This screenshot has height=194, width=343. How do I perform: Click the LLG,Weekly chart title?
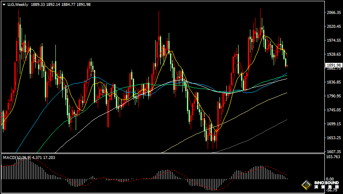click(x=18, y=4)
